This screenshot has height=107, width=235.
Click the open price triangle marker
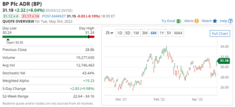[x=8, y=39]
